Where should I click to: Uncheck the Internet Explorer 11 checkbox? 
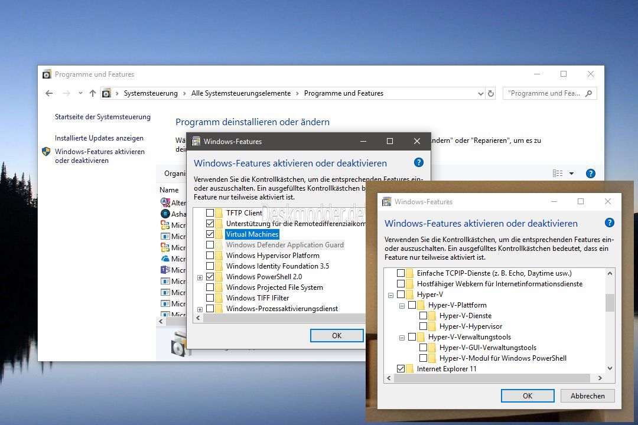401,369
